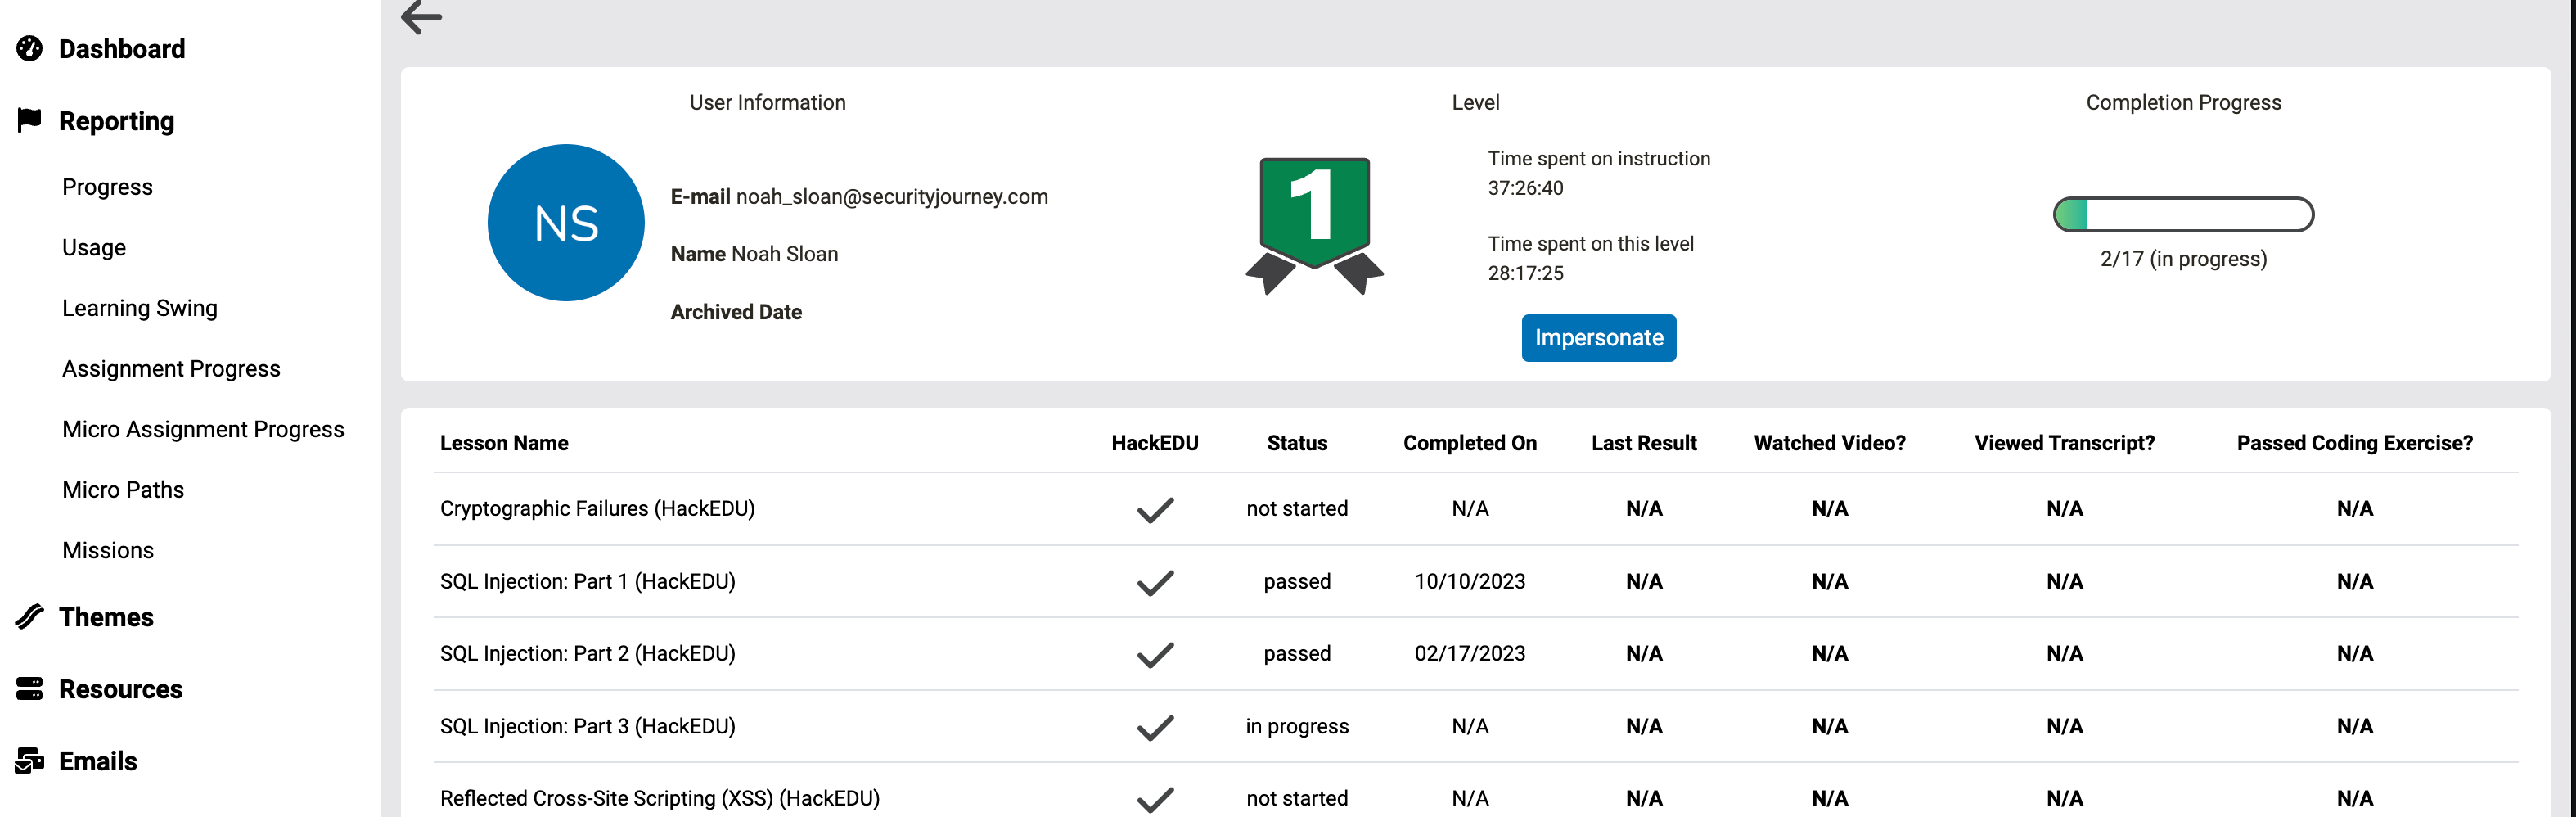Viewport: 2576px width, 817px height.
Task: Click HackEDU checkmark for SQL Injection Part 1
Action: click(1155, 582)
